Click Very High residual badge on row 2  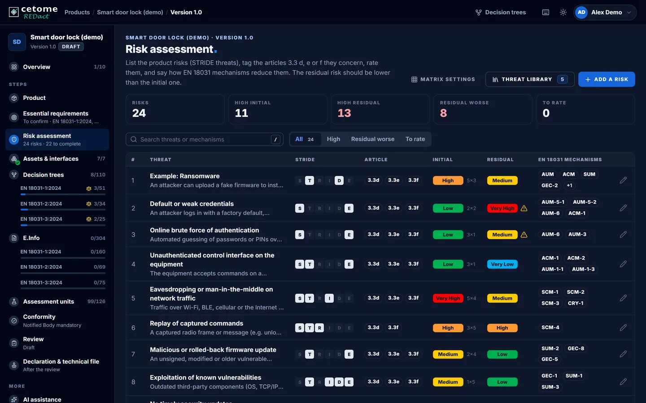tap(502, 208)
